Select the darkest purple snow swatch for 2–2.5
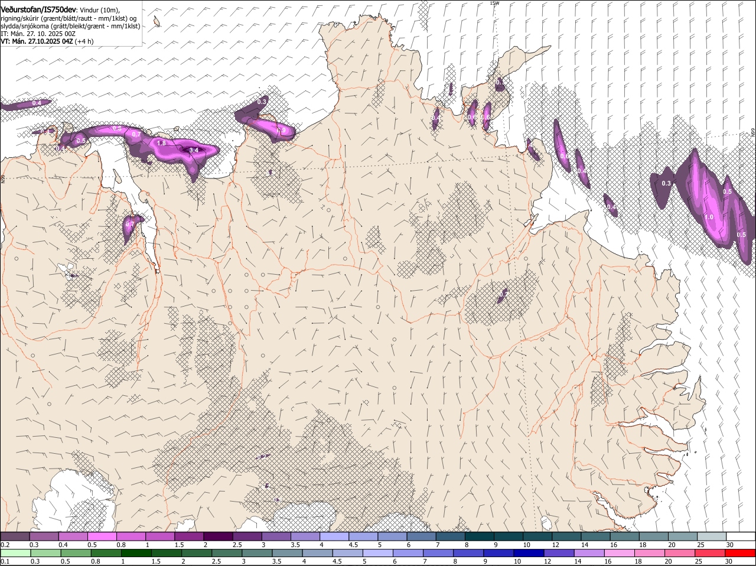Image resolution: width=756 pixels, height=566 pixels. [x=218, y=536]
